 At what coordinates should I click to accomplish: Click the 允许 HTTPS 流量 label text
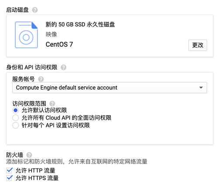(37, 178)
